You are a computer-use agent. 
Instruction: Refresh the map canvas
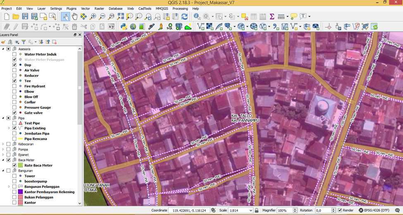[184, 17]
